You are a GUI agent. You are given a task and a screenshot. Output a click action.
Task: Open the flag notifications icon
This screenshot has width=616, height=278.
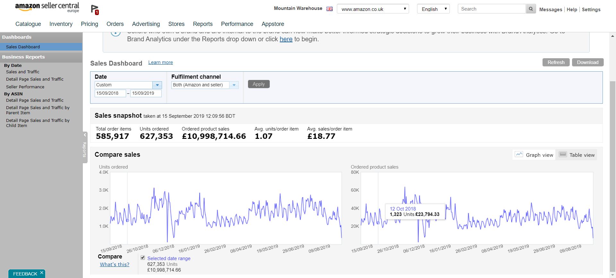(x=95, y=10)
